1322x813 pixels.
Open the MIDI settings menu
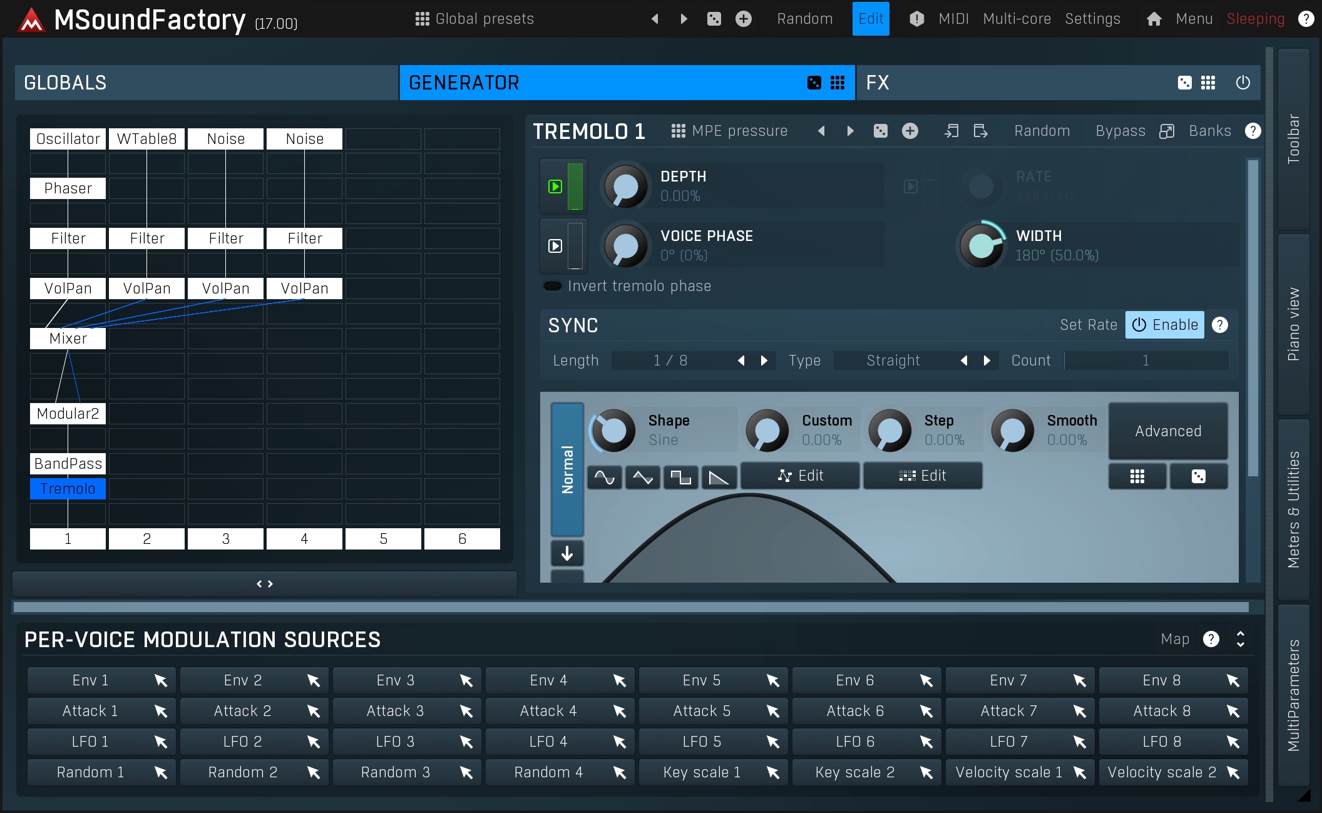953,19
